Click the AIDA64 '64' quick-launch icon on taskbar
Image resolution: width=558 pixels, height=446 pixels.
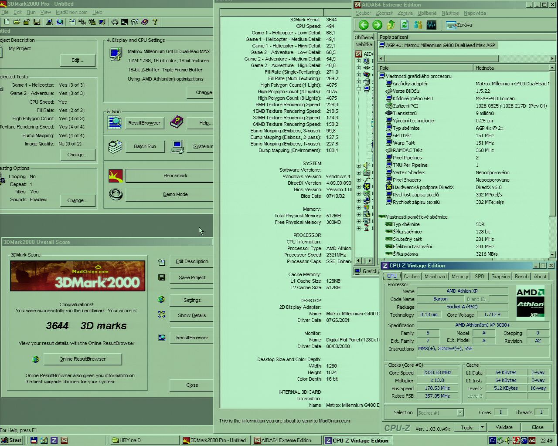pyautogui.click(x=64, y=440)
